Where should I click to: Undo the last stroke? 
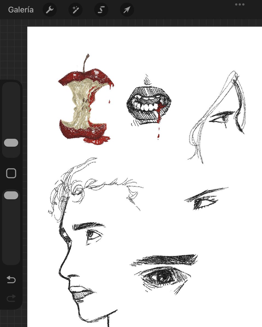tap(11, 279)
